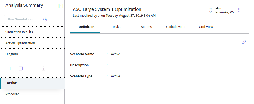Viewport: 254px width, 104px height.
Task: Copy the selected scenario
Action: (x=21, y=68)
